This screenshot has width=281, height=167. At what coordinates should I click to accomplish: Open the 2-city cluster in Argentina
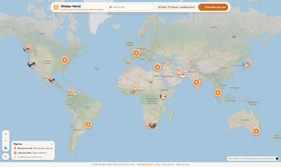click(88, 124)
